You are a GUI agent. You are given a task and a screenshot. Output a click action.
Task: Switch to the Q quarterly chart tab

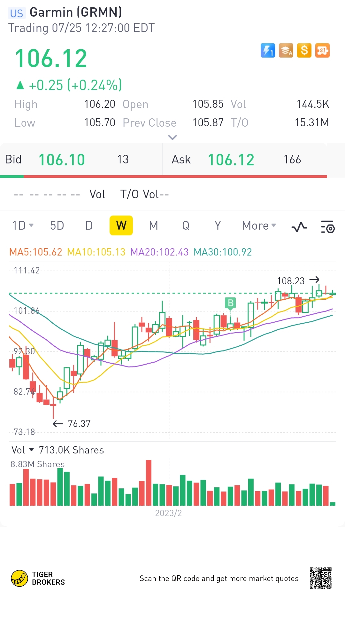click(186, 225)
